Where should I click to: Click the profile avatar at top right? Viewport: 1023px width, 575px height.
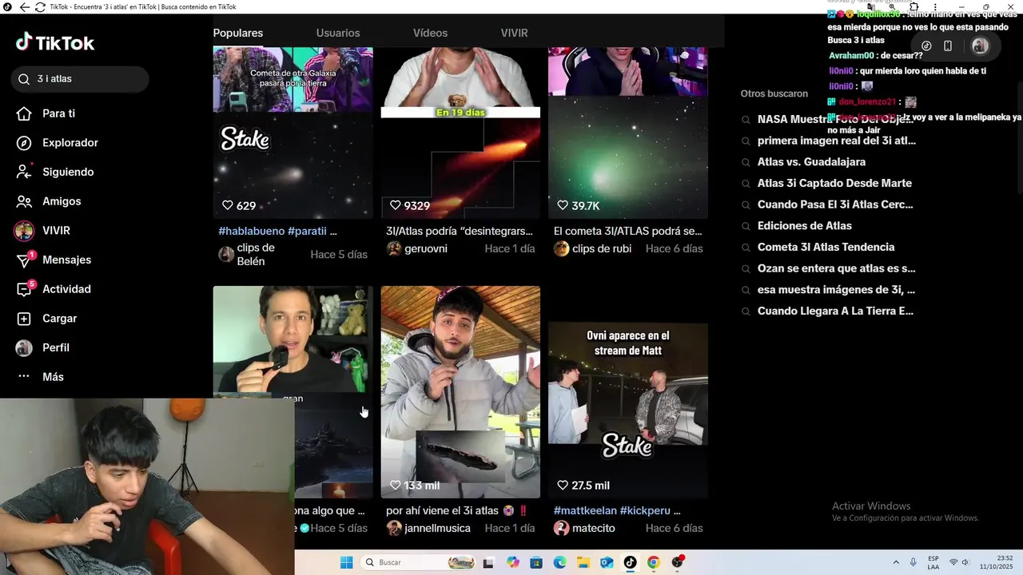click(980, 46)
